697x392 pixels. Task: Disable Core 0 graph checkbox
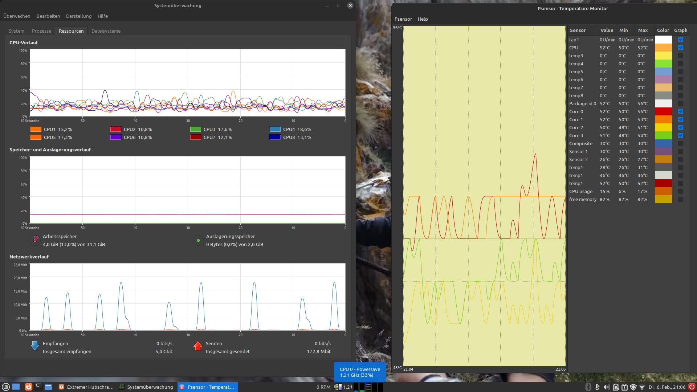pyautogui.click(x=681, y=111)
